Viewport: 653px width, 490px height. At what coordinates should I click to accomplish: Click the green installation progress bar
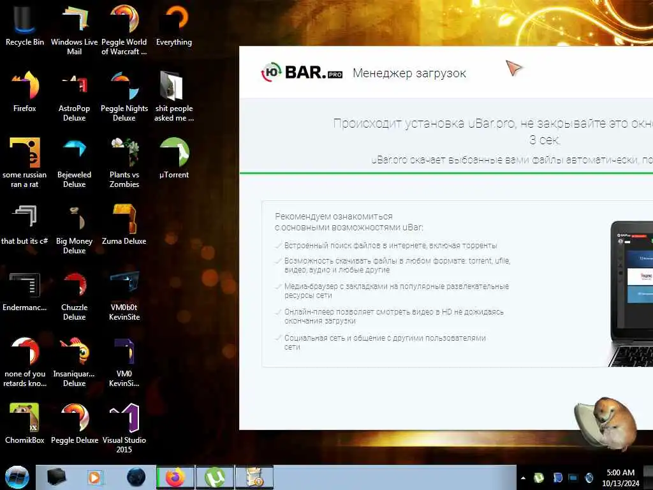point(446,173)
